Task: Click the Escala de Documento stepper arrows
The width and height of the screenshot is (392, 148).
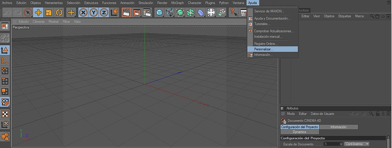Action: (x=341, y=144)
